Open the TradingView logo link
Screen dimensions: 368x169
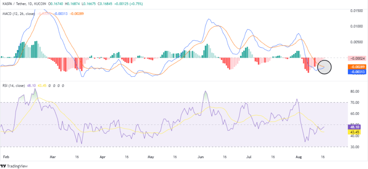14,166
